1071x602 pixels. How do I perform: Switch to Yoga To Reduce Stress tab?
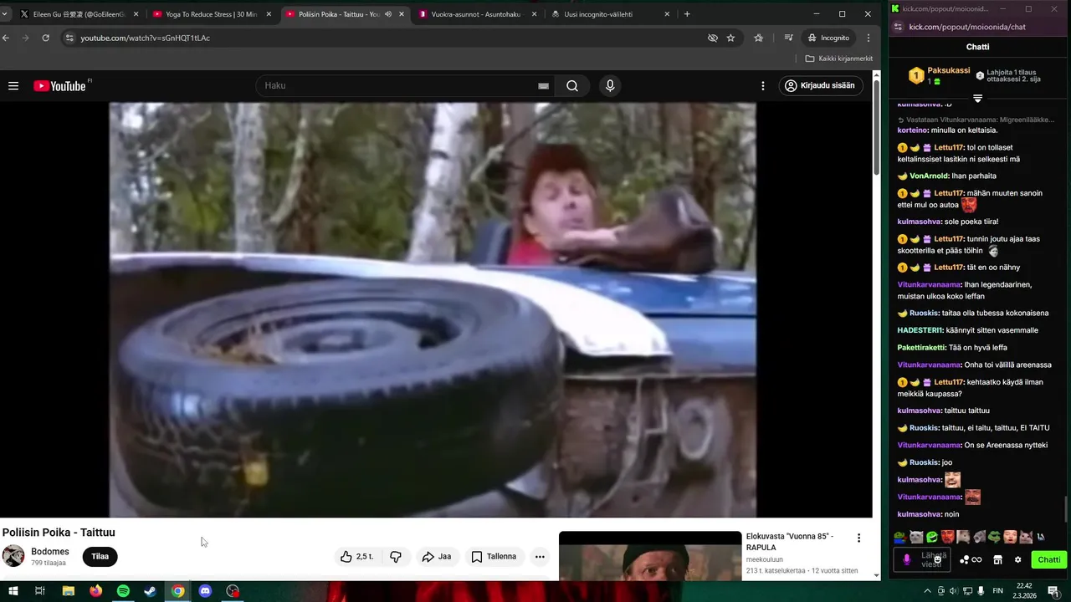click(213, 14)
